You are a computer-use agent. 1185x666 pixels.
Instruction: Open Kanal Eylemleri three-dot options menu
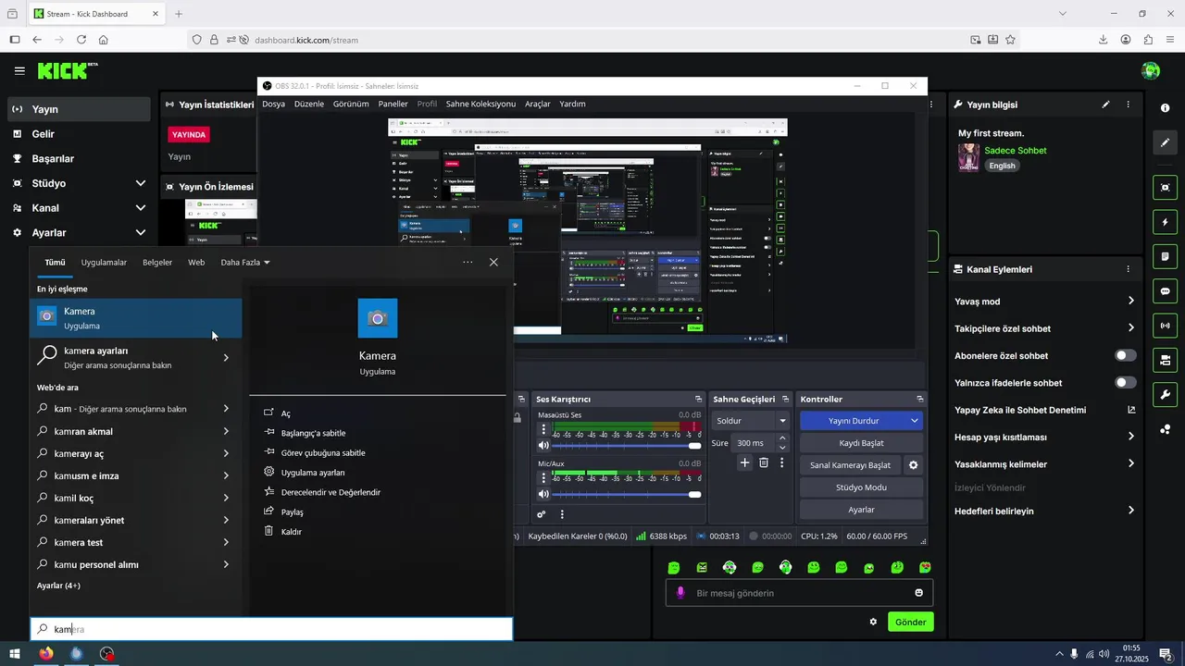pyautogui.click(x=1128, y=269)
